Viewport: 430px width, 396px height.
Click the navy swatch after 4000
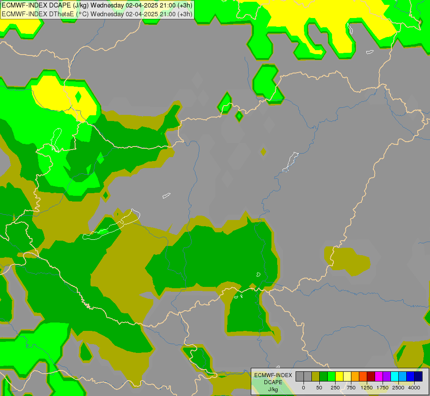[x=419, y=377]
